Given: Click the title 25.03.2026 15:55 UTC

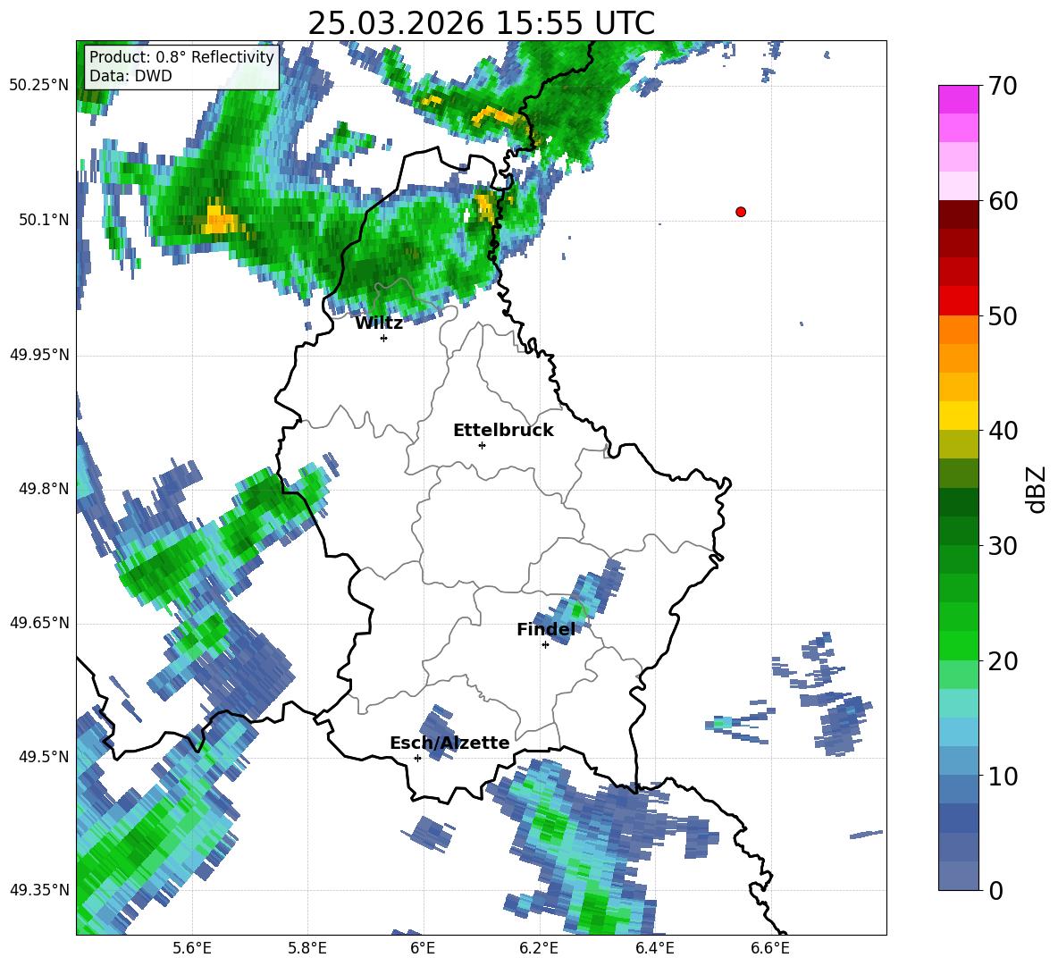Looking at the screenshot, I should tap(481, 23).
